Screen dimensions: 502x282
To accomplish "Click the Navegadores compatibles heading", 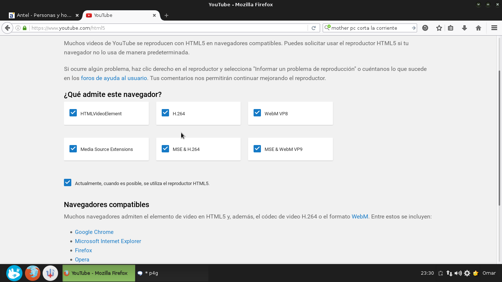I will point(107,205).
